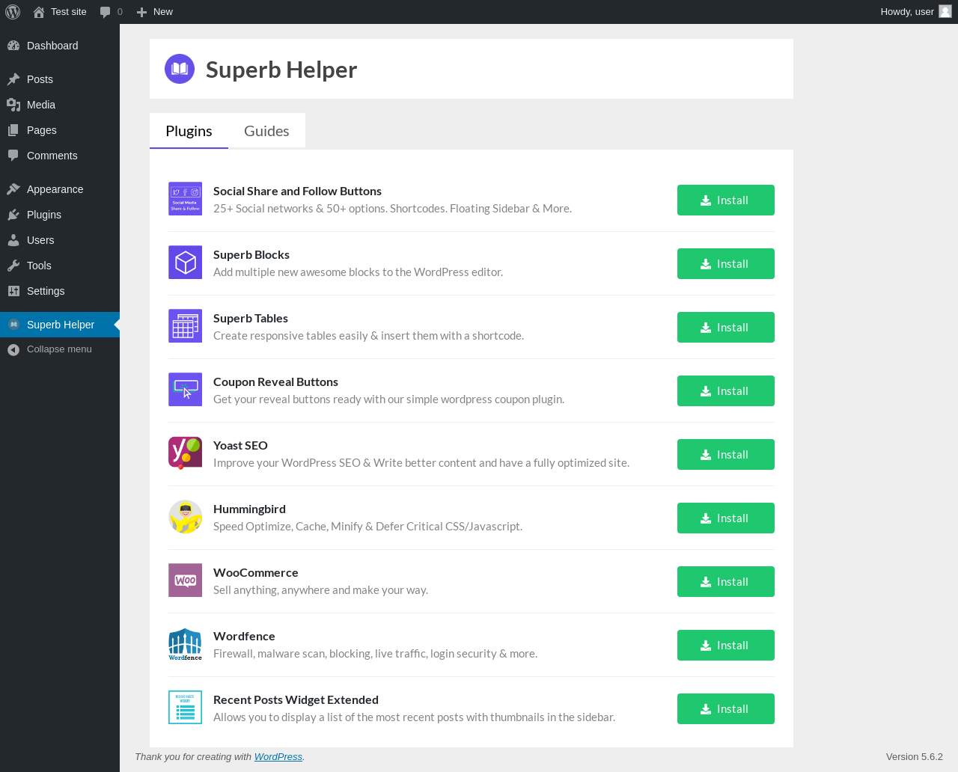Click the Collapse menu label
The image size is (958, 772).
click(x=59, y=349)
